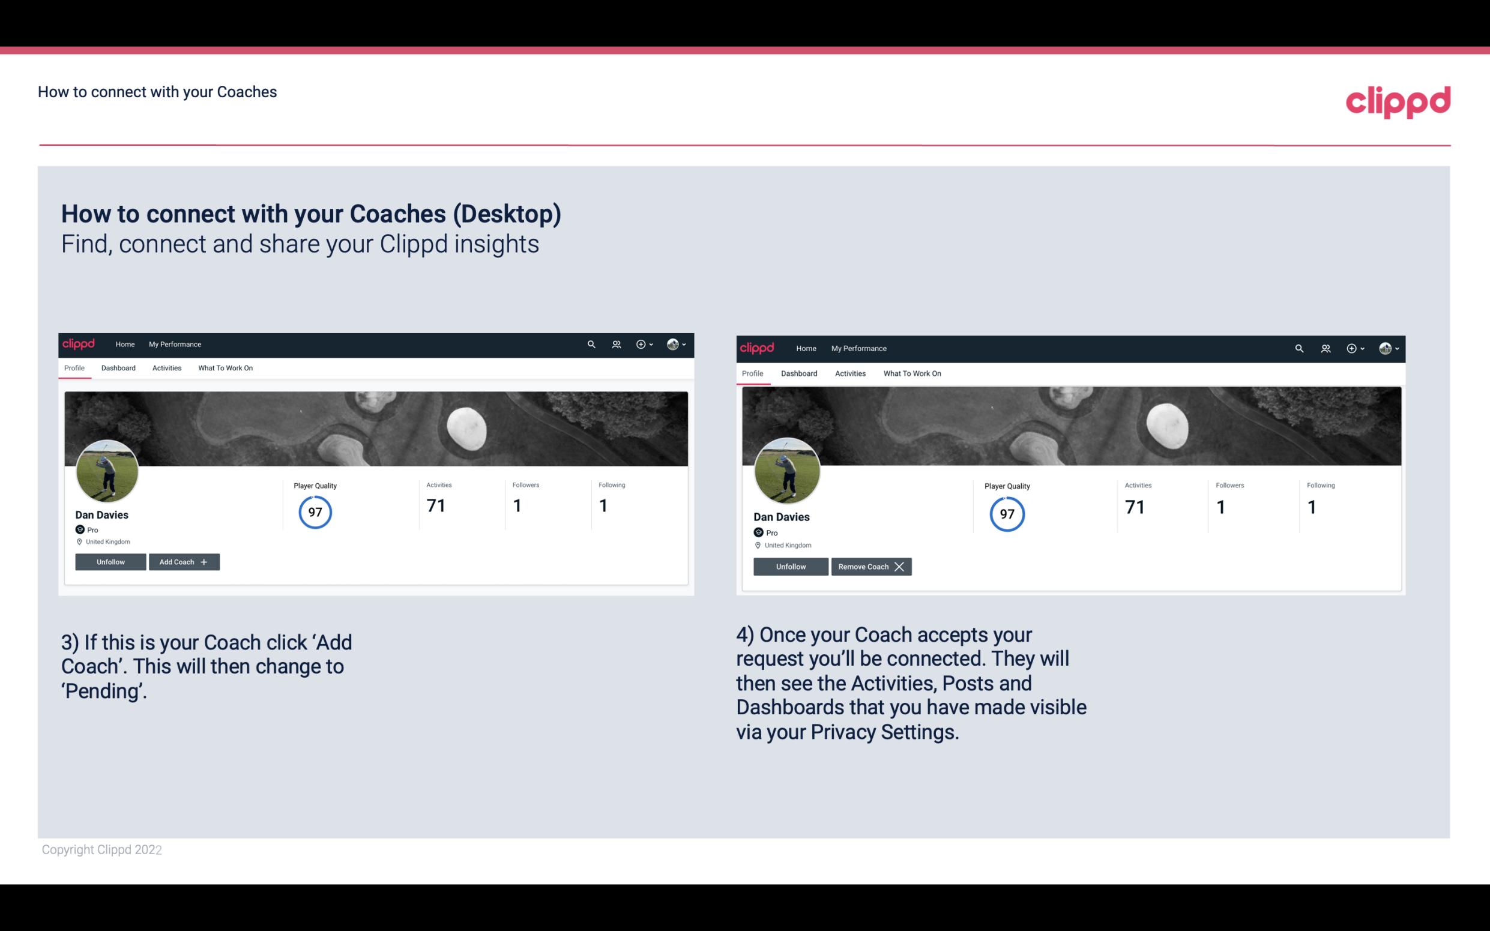Toggle the What To Work On tab
Image resolution: width=1490 pixels, height=931 pixels.
224,368
